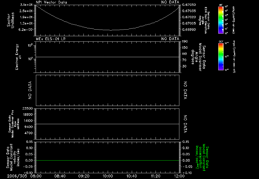Click the '10:40' time axis label
Image resolution: width=259 pixels, height=179 pixels.
pyautogui.click(x=132, y=176)
